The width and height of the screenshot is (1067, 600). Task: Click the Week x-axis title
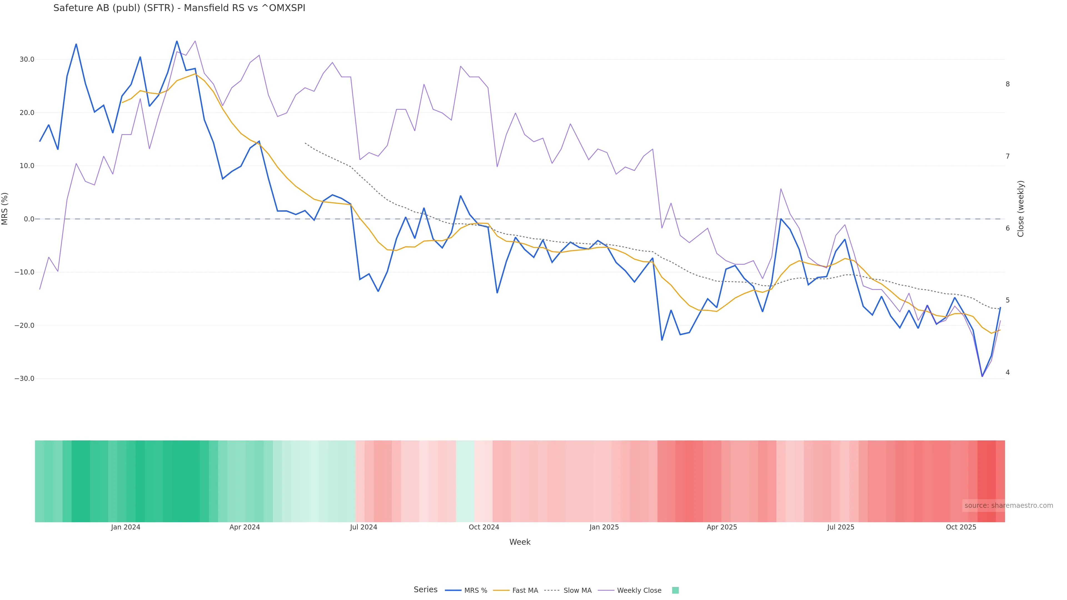pos(520,542)
